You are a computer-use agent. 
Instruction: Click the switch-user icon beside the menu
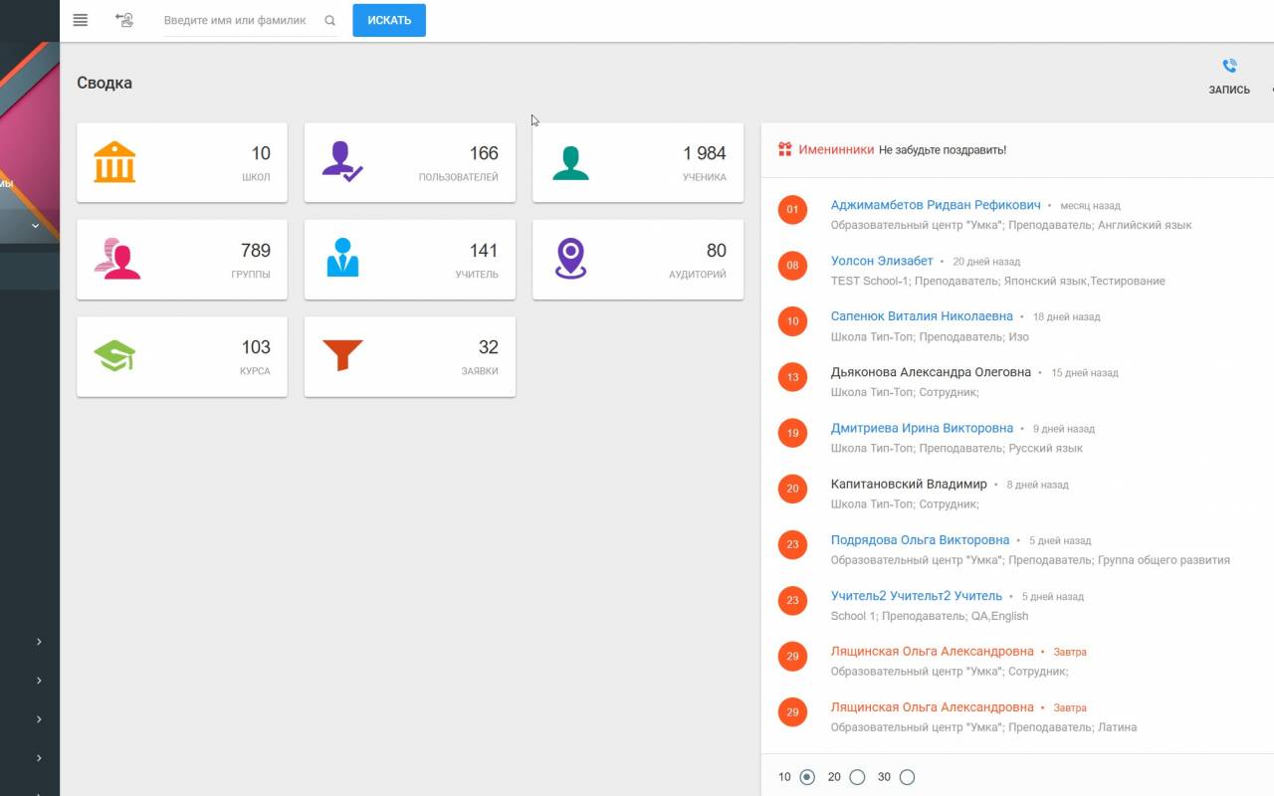[x=124, y=20]
